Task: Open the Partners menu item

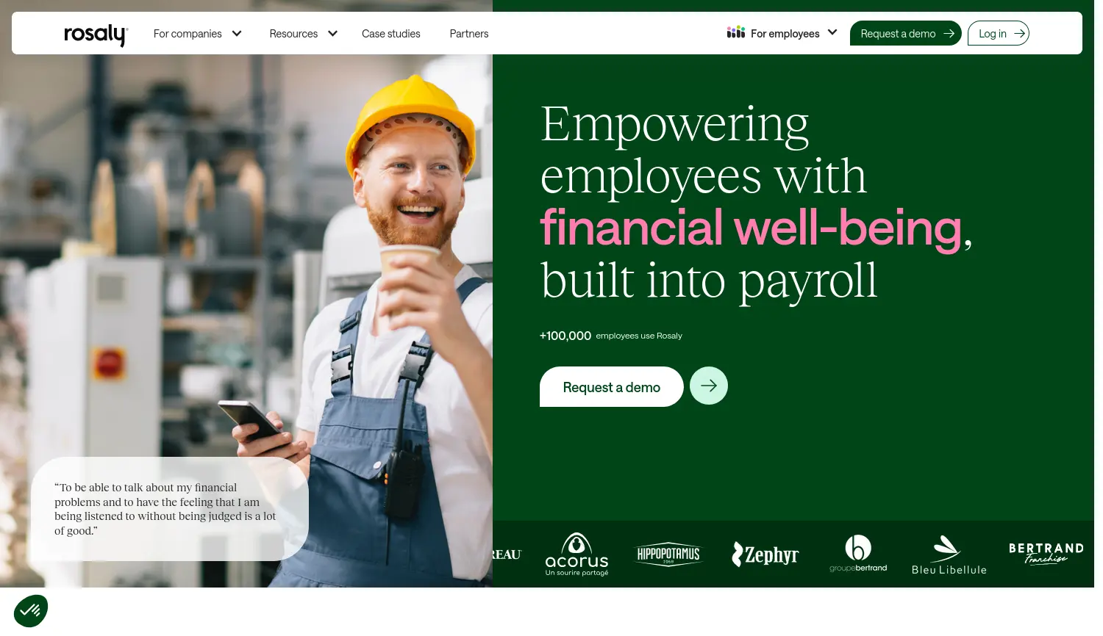Action: pyautogui.click(x=469, y=34)
